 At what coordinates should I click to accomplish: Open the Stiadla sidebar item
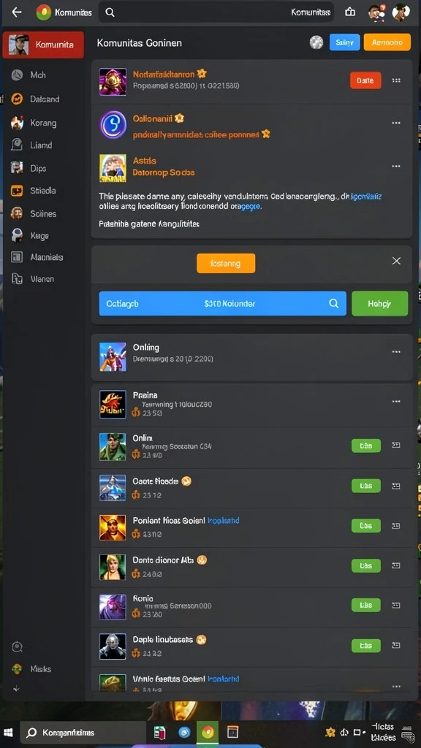(x=43, y=191)
